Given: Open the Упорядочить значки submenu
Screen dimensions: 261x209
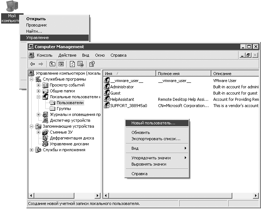Looking at the screenshot, I should [157, 158].
